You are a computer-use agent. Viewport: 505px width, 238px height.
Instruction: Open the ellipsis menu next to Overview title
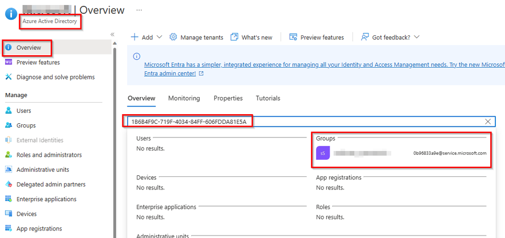(139, 10)
